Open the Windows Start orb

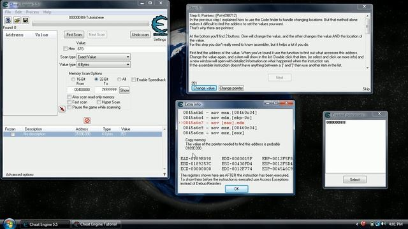tap(9, 224)
